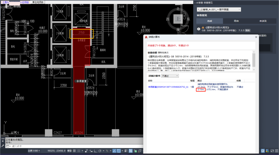Select the 未涉及 review tab
The height and width of the screenshot is (155, 279).
(263, 21)
